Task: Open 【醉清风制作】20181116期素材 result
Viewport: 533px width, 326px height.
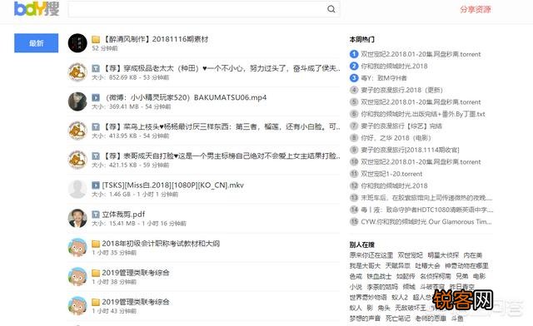Action: coord(155,39)
